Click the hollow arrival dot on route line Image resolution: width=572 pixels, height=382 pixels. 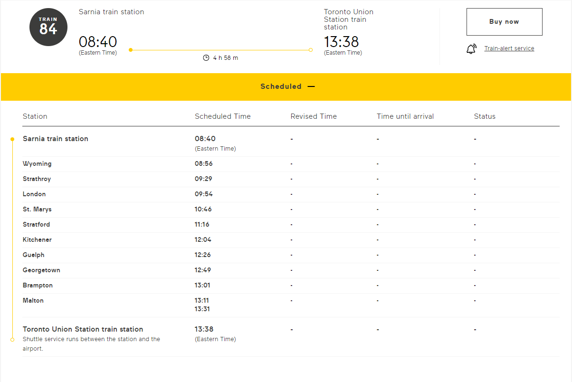click(311, 50)
